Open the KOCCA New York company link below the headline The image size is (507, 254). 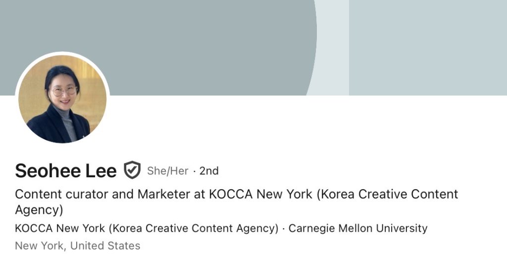coord(147,228)
